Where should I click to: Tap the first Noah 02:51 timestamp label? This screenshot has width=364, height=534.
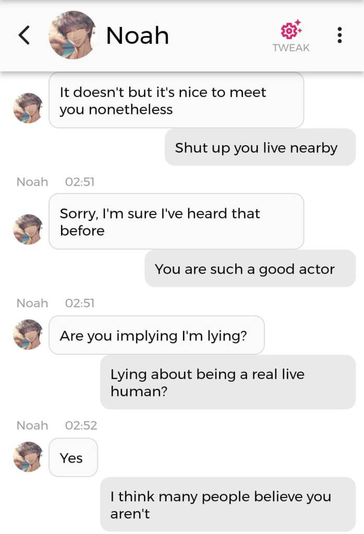pyautogui.click(x=79, y=181)
